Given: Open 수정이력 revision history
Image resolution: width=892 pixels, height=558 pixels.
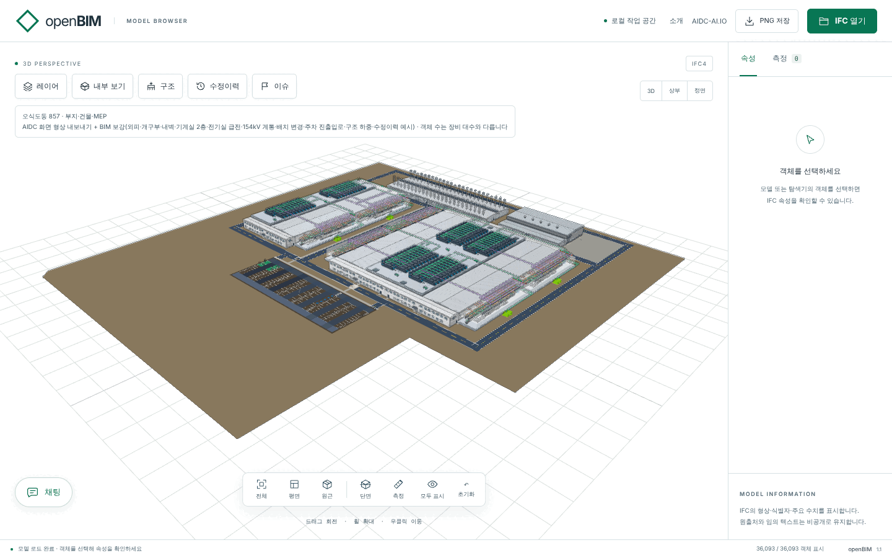Looking at the screenshot, I should [217, 86].
